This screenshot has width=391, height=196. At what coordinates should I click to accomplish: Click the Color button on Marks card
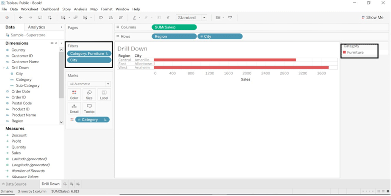coord(74,95)
